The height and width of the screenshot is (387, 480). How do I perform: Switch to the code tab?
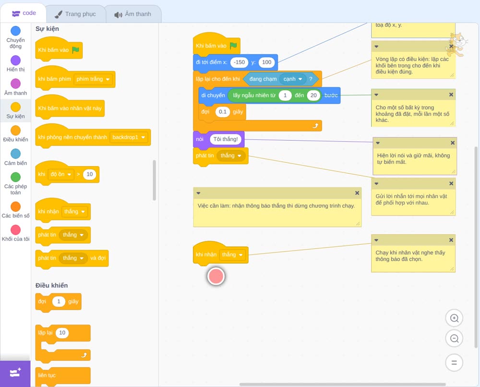click(x=24, y=13)
